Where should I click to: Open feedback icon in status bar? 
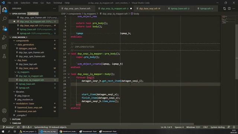pos(229,127)
